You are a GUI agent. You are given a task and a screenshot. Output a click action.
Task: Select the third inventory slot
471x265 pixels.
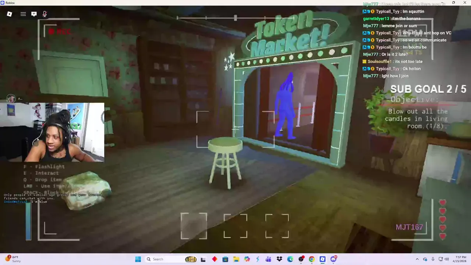(277, 226)
